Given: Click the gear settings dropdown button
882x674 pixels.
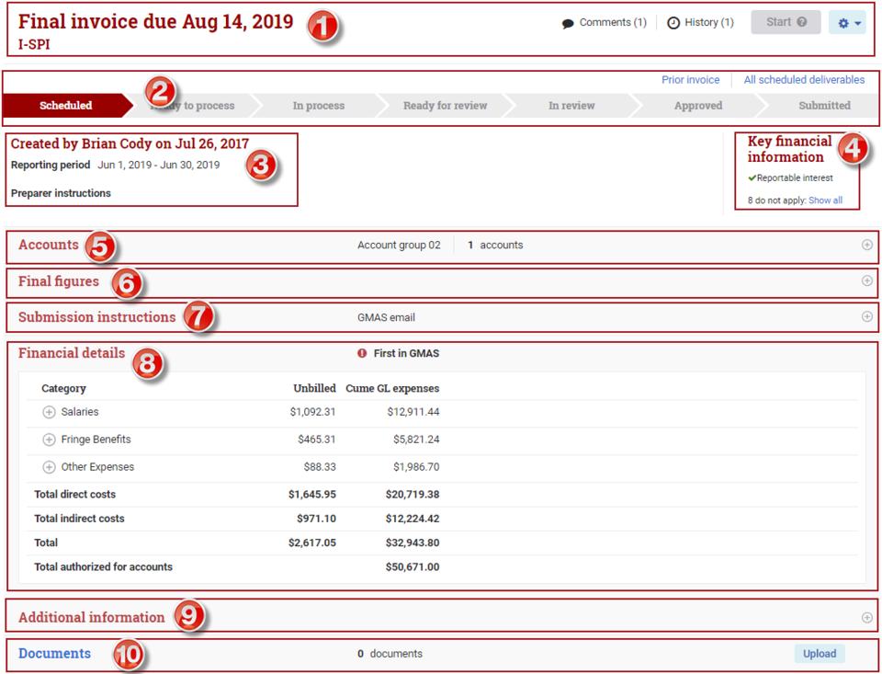Looking at the screenshot, I should tap(847, 22).
